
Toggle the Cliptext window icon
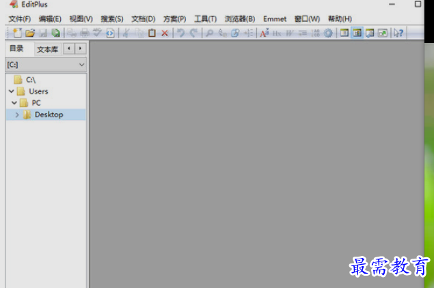[344, 33]
